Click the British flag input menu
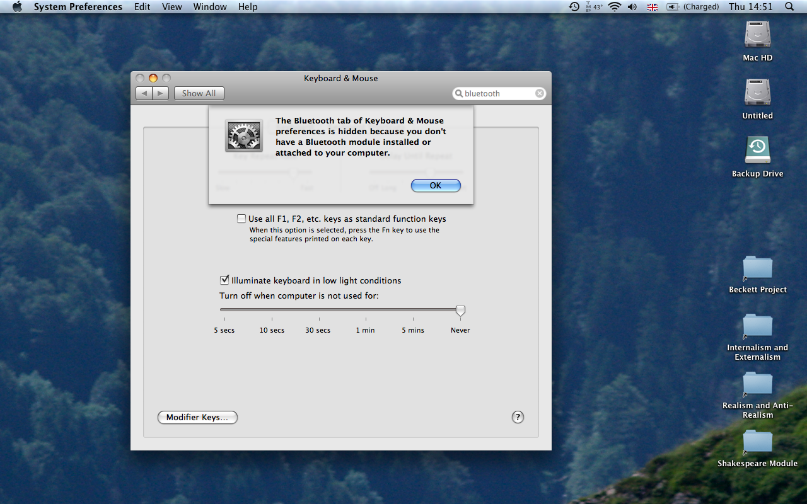Image resolution: width=807 pixels, height=504 pixels. [653, 7]
